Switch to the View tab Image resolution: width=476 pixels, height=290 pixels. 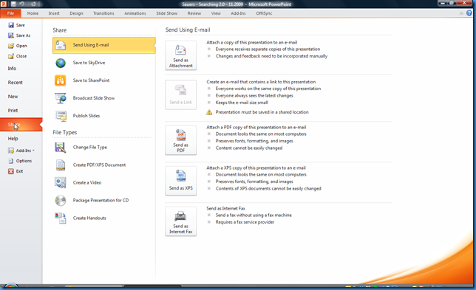pyautogui.click(x=216, y=13)
